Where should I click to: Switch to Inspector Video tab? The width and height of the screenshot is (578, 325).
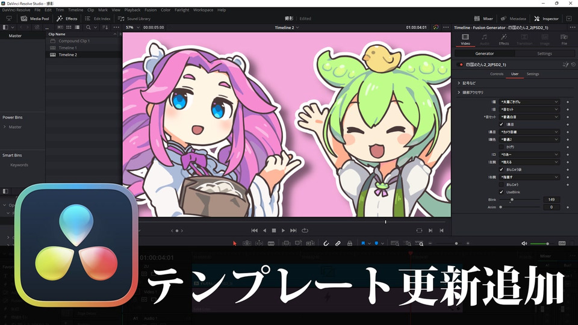point(465,40)
